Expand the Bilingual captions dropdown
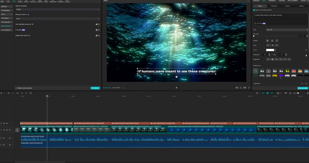Screen dimensions: 309x163 pos(58,19)
